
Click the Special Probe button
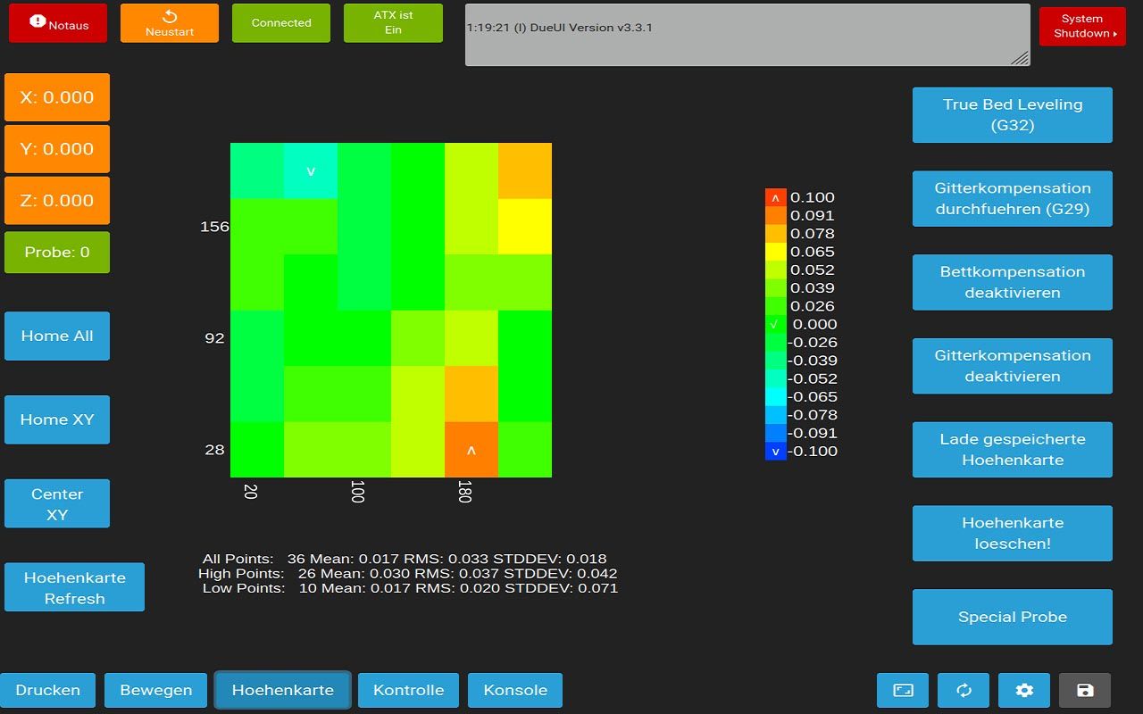1013,617
